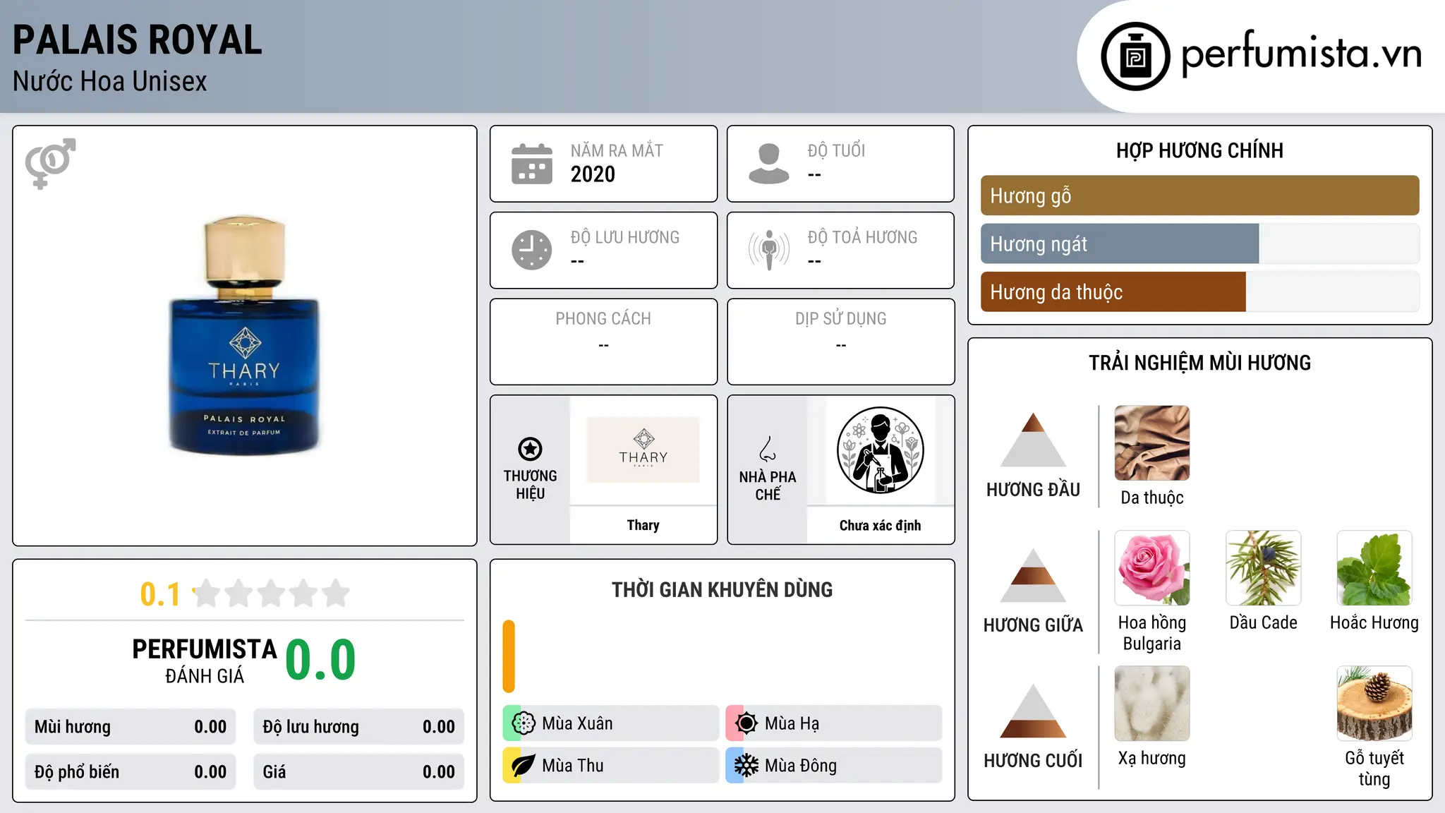Select the Hoắc Hương note image
This screenshot has width=1445, height=813.
(x=1374, y=568)
